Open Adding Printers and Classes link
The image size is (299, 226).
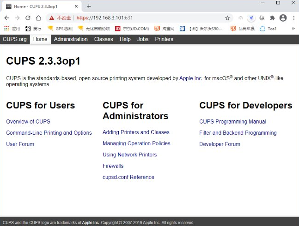click(x=136, y=132)
